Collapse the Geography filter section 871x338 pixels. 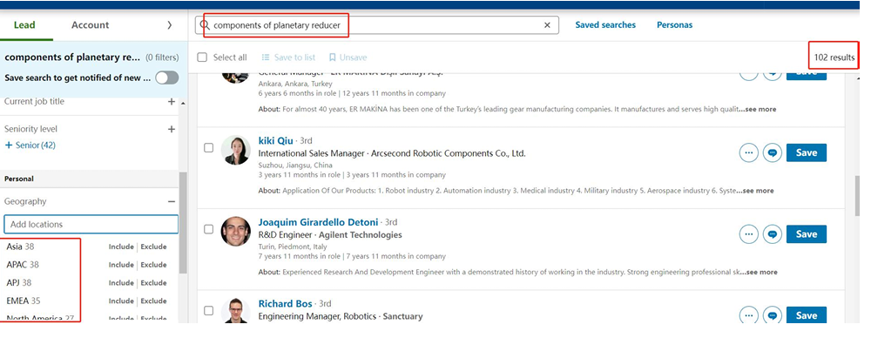click(172, 202)
